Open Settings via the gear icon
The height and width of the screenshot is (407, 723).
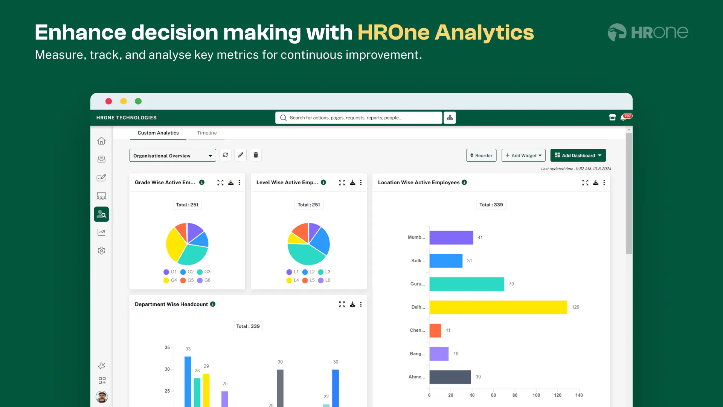coord(101,250)
